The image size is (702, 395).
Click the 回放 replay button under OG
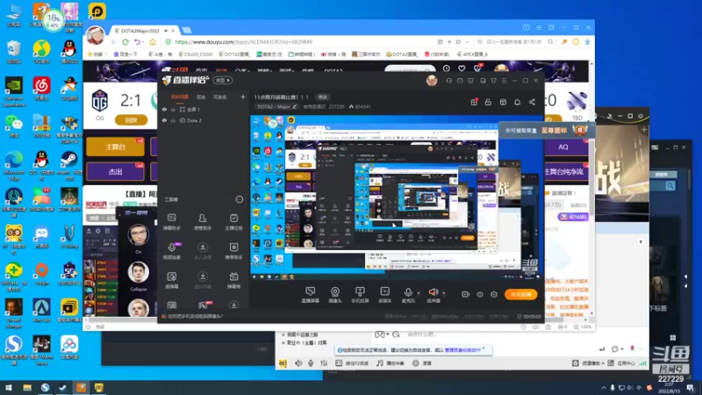pyautogui.click(x=131, y=120)
